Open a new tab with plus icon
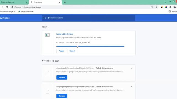Viewport: 177px width, 99px height. click(x=65, y=2)
